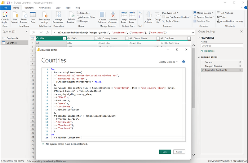
Task: Click the Remove Rows icon
Action: [132, 15]
